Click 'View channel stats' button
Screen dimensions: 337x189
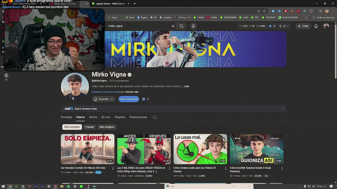[129, 99]
